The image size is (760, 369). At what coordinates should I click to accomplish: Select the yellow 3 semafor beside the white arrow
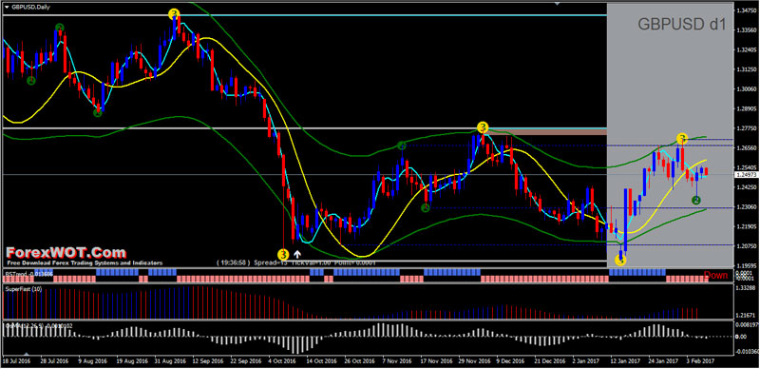pos(283,254)
